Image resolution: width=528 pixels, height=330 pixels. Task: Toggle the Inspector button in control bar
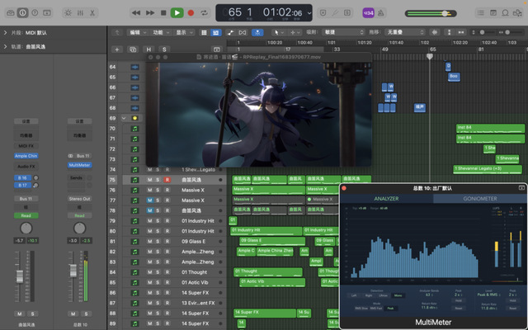click(22, 13)
